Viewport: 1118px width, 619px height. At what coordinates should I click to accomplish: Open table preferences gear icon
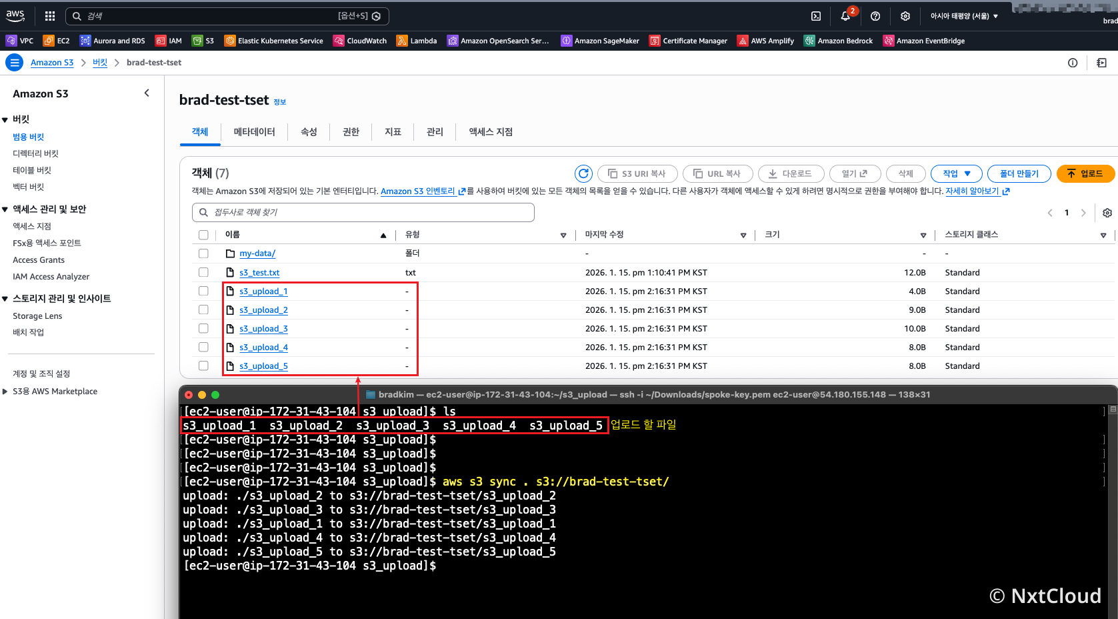[1107, 213]
